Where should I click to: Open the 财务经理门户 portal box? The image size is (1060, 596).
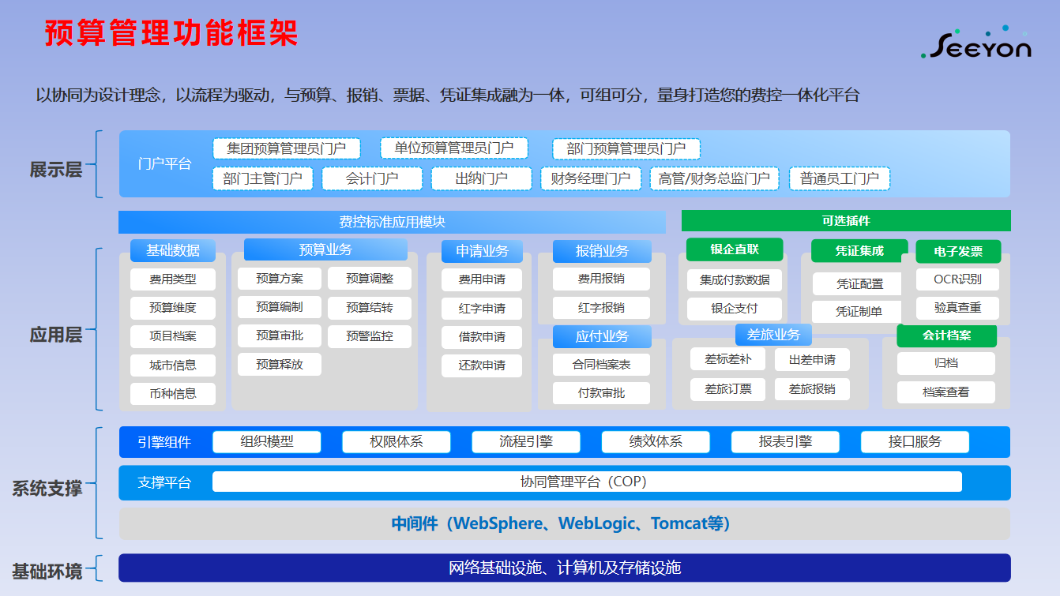coord(590,178)
